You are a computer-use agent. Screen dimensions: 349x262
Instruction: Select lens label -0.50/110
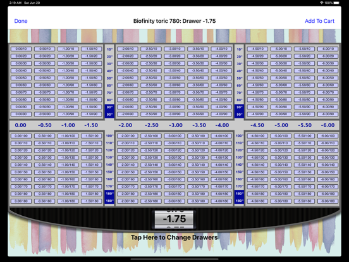coord(44,143)
